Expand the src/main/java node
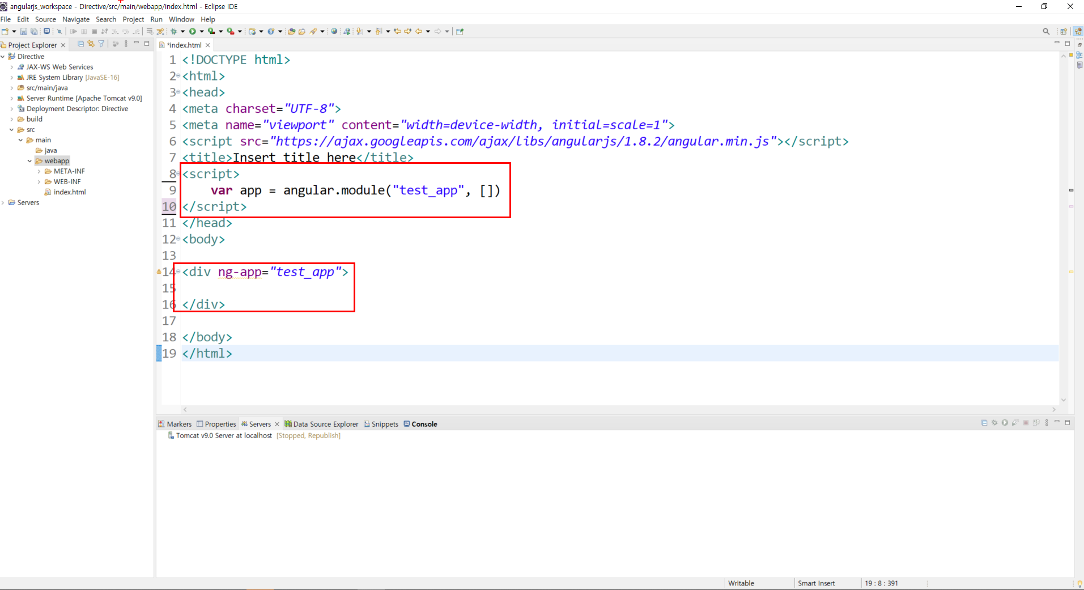Viewport: 1084px width, 590px height. [x=11, y=88]
